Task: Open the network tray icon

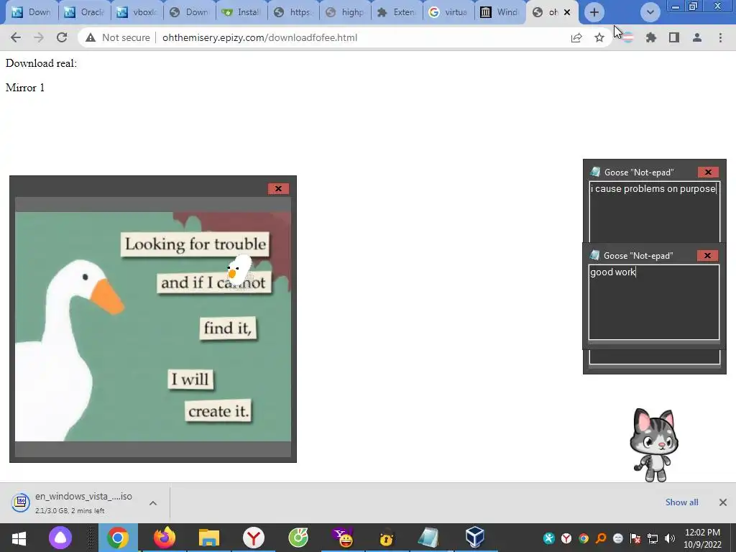Action: click(x=653, y=538)
